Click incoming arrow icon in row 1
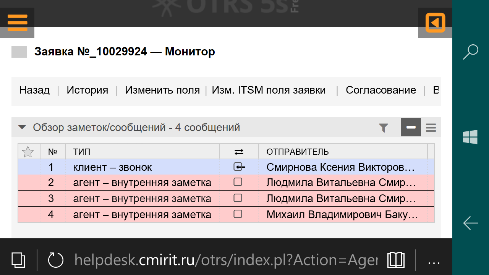 (239, 167)
